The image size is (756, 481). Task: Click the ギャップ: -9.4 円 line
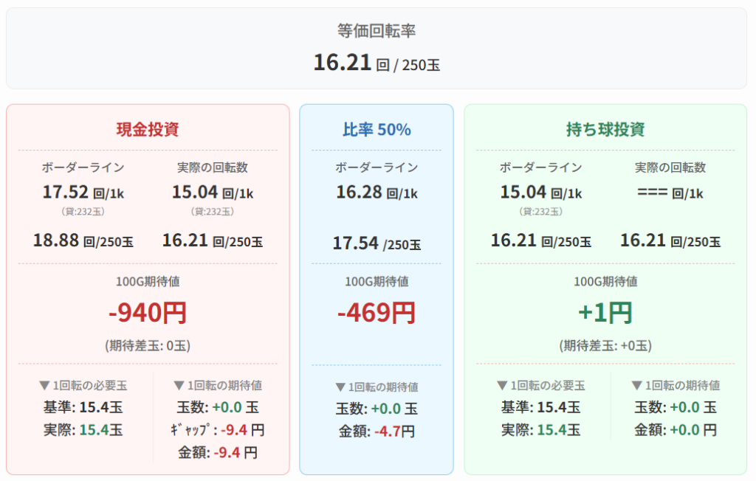(217, 430)
